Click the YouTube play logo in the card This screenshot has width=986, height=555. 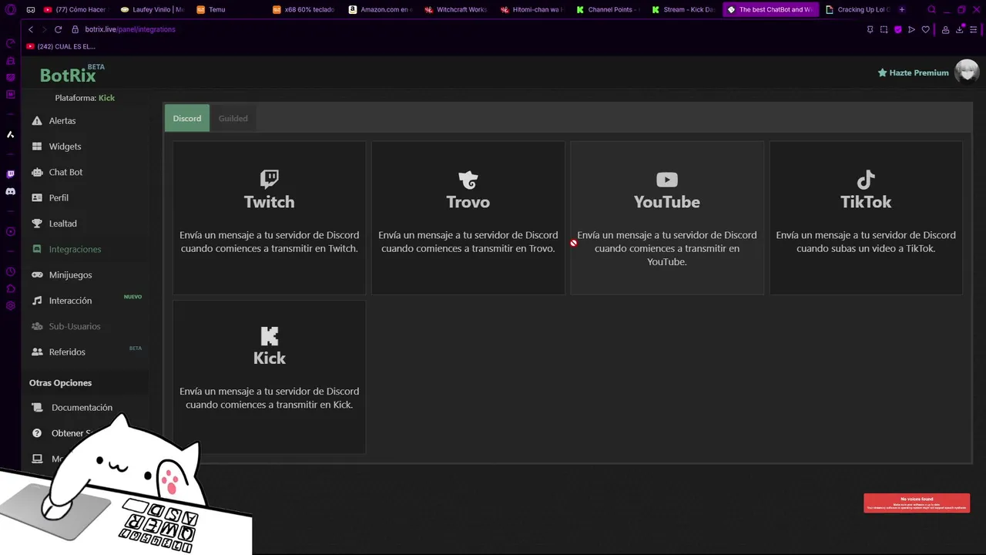[667, 180]
